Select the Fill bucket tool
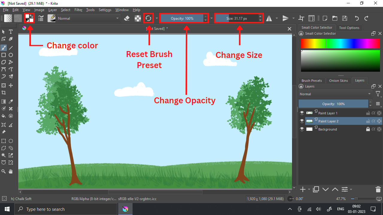Viewport: 383px width, 215px height. (x=4, y=116)
